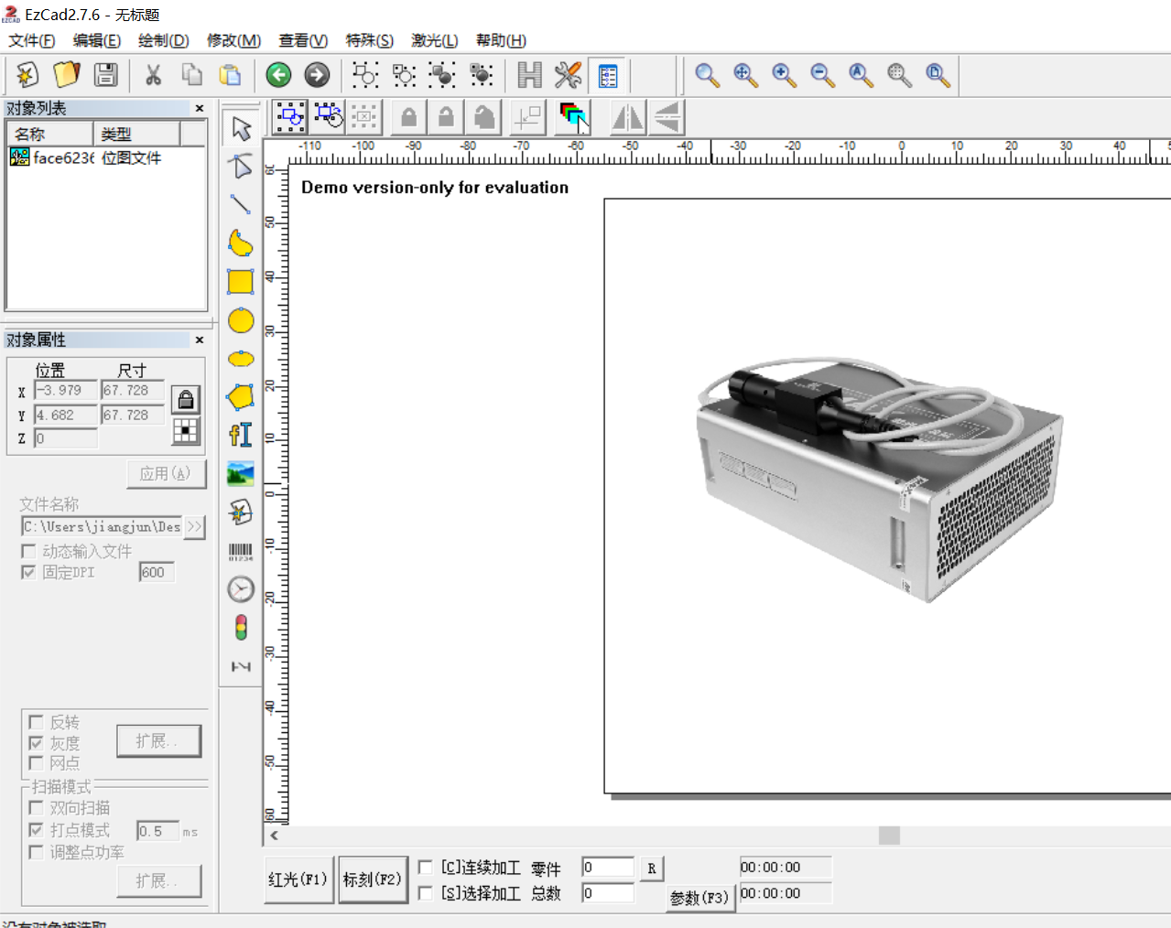
Task: Click 扩展 button next to 灰度
Action: [x=158, y=740]
